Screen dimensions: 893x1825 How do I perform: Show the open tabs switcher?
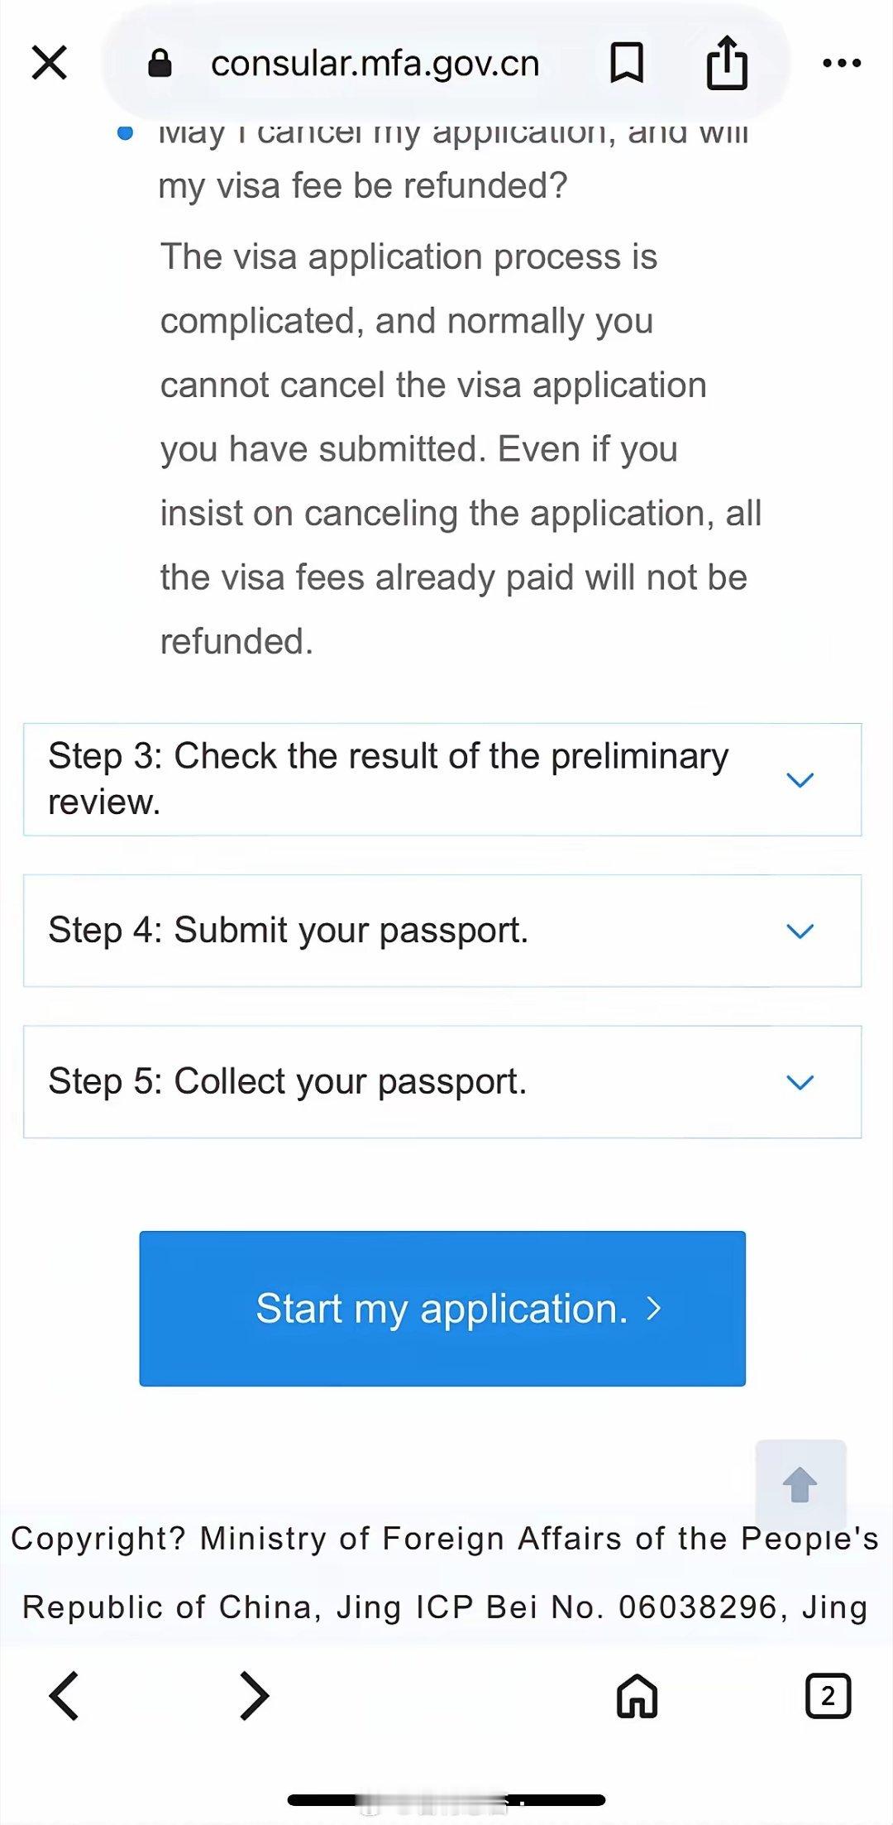coord(828,1696)
